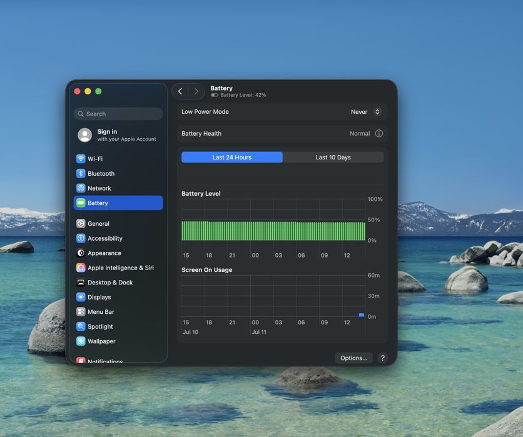Screen dimensions: 523x437
Task: Click the Battery Health info icon
Action: click(379, 133)
